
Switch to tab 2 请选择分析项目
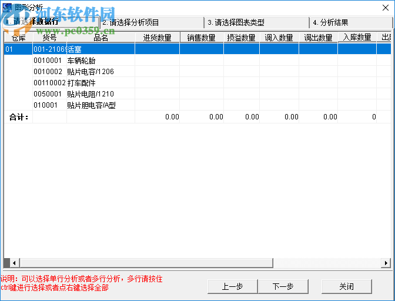[x=152, y=23]
